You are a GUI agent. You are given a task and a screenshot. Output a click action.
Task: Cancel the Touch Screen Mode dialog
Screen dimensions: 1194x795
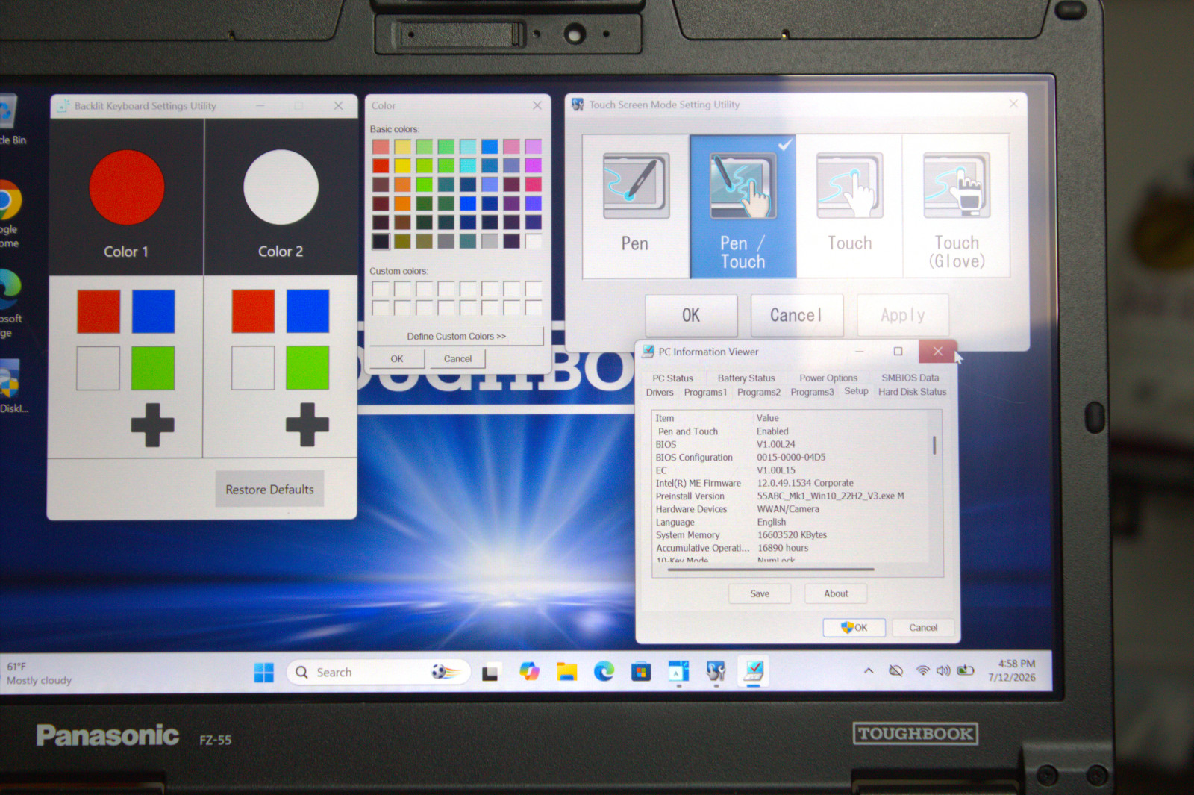tap(796, 315)
